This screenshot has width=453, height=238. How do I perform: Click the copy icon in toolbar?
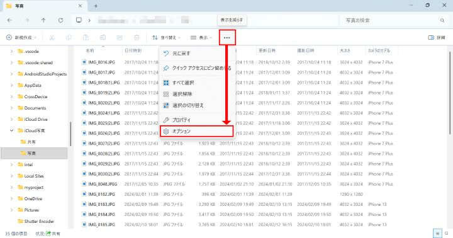pos(69,38)
